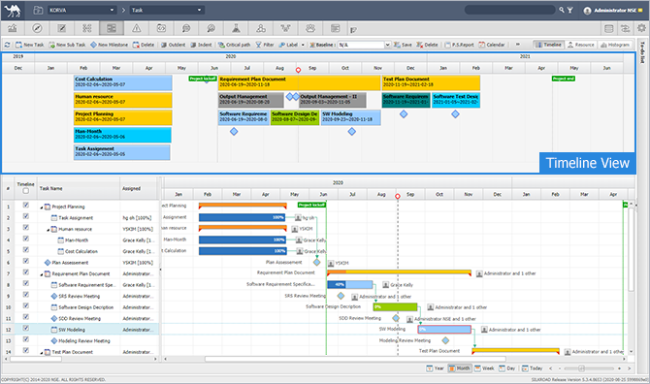Collapse the Test Plan Document tree node
The height and width of the screenshot is (384, 650).
tap(41, 353)
